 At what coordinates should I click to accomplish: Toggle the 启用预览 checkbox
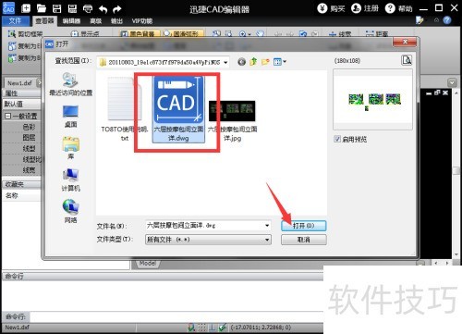tap(337, 139)
